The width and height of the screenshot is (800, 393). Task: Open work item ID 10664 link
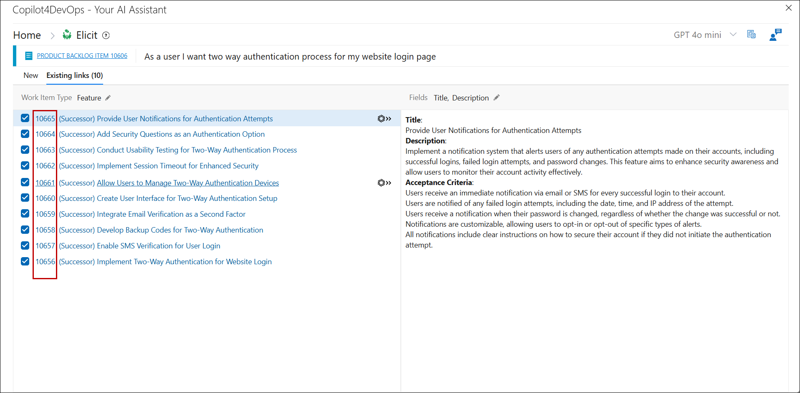(45, 134)
